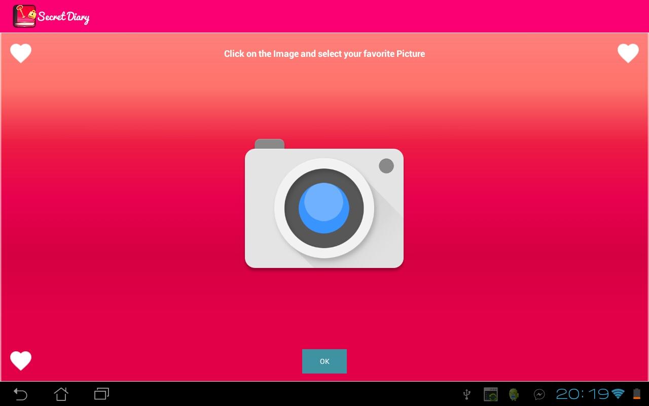Tap the Wi-Fi signal status icon

[x=618, y=394]
